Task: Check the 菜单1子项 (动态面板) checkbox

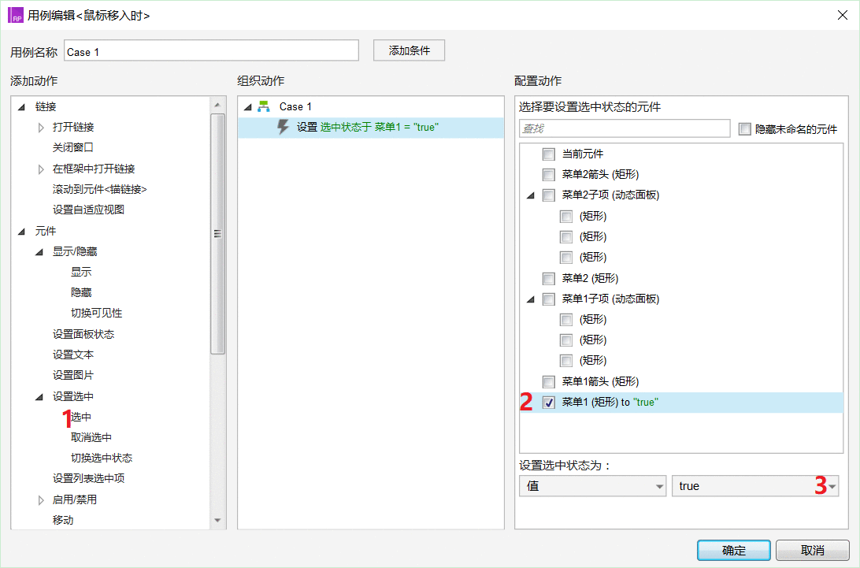Action: [548, 299]
